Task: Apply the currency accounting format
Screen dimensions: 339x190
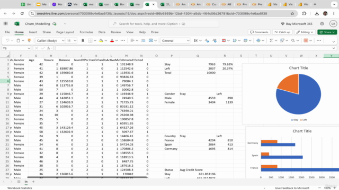Action: pos(195,41)
